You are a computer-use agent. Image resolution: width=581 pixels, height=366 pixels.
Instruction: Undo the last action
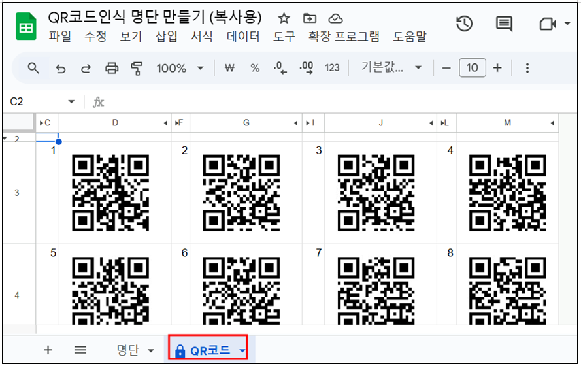(x=60, y=69)
